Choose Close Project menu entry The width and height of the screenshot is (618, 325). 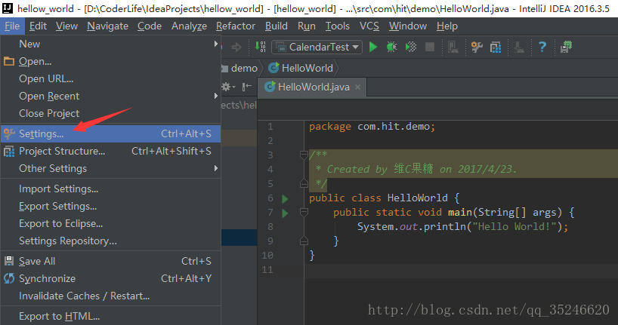[x=111, y=113]
